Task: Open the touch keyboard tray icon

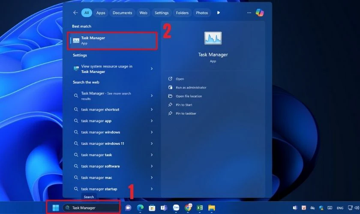Action: [330, 208]
